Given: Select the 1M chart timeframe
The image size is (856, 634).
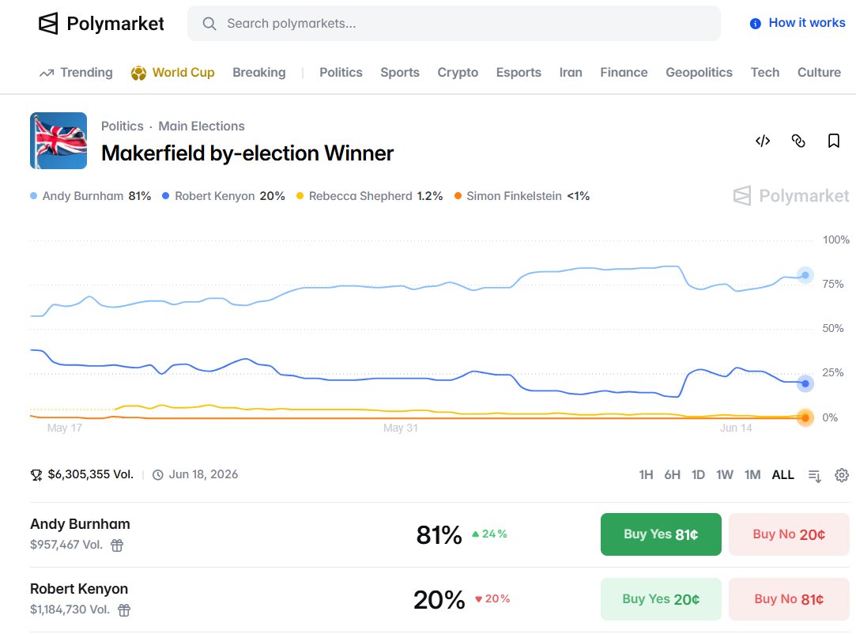Looking at the screenshot, I should click(x=752, y=475).
